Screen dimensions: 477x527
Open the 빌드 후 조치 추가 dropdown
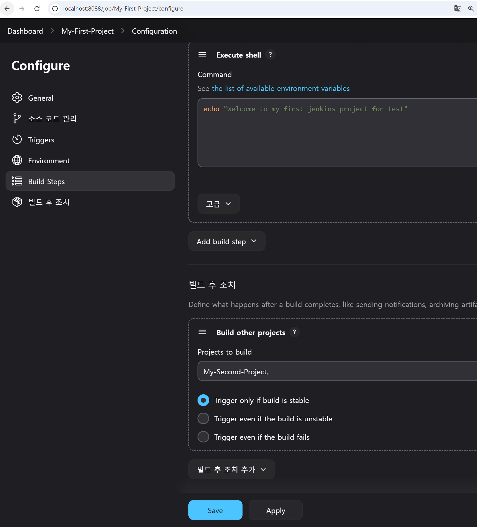pyautogui.click(x=231, y=469)
